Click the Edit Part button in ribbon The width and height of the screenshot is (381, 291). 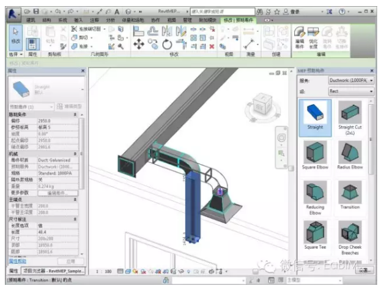[x=300, y=37]
